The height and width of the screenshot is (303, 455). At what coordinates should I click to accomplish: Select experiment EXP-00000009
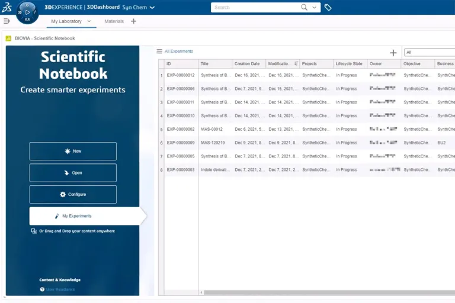coord(181,143)
